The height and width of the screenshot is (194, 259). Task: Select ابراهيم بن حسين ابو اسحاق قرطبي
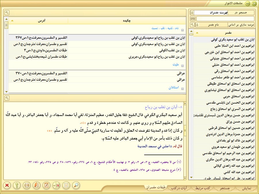224,128
